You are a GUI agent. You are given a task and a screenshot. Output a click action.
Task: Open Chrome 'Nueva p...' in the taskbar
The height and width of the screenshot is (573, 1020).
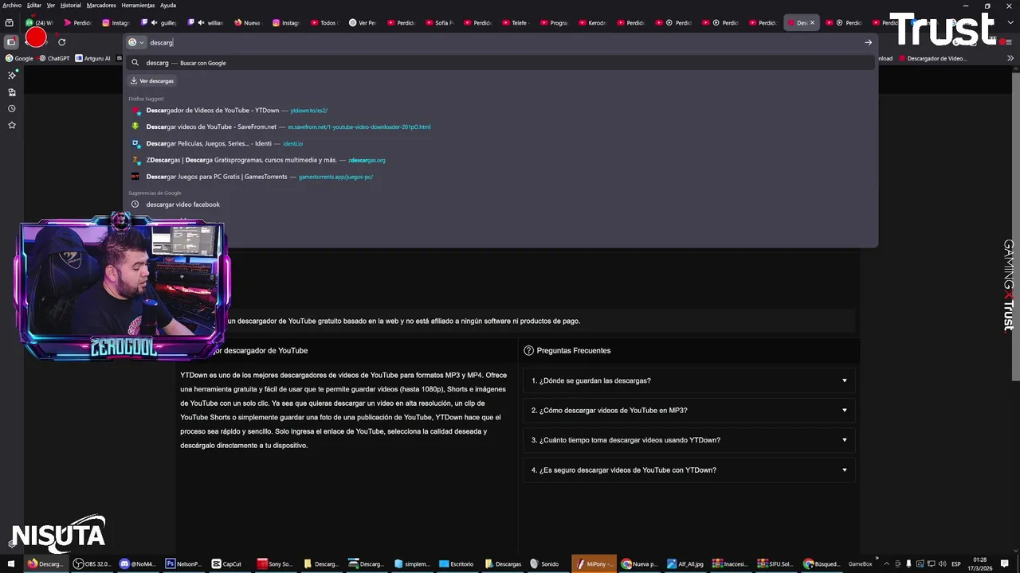tap(640, 563)
